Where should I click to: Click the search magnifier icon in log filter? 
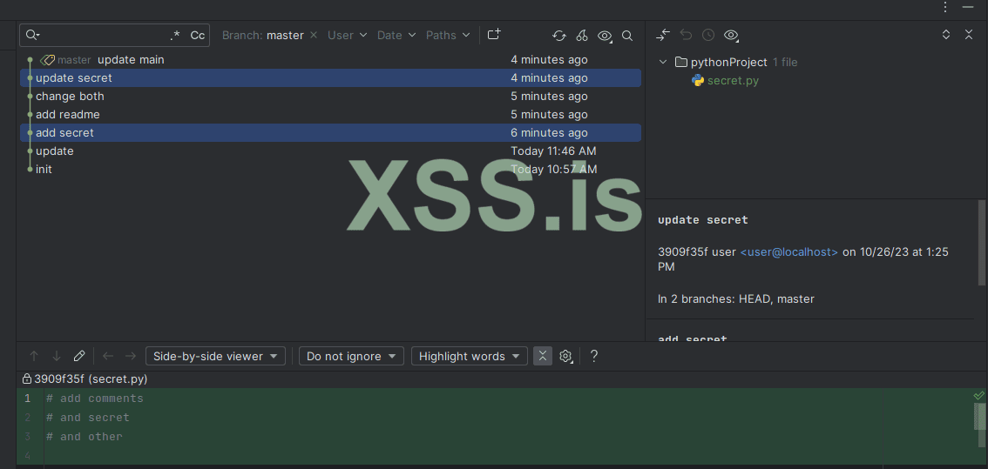[x=33, y=36]
